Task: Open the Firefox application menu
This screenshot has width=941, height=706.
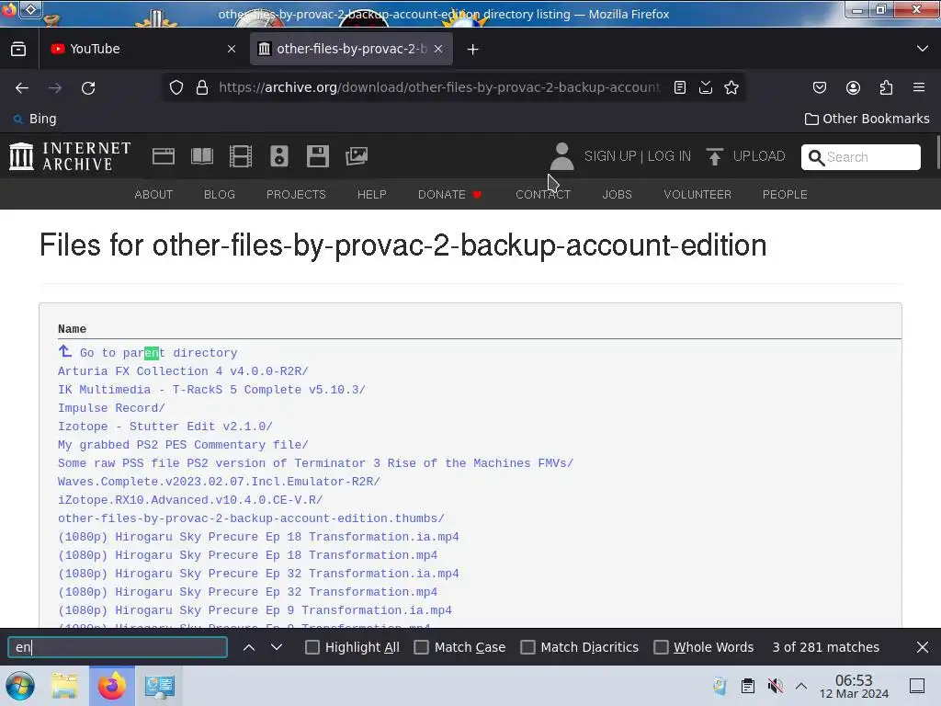Action: coord(919,87)
